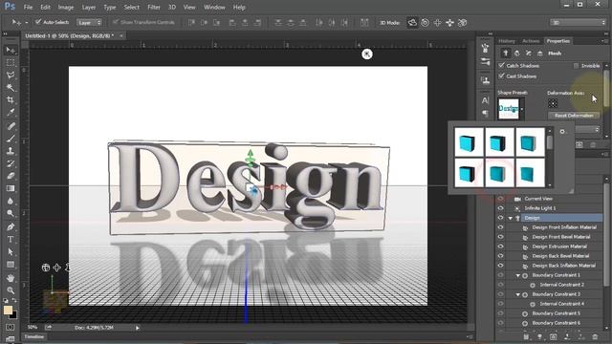Pick the Deformation Axis grid control

click(x=553, y=103)
